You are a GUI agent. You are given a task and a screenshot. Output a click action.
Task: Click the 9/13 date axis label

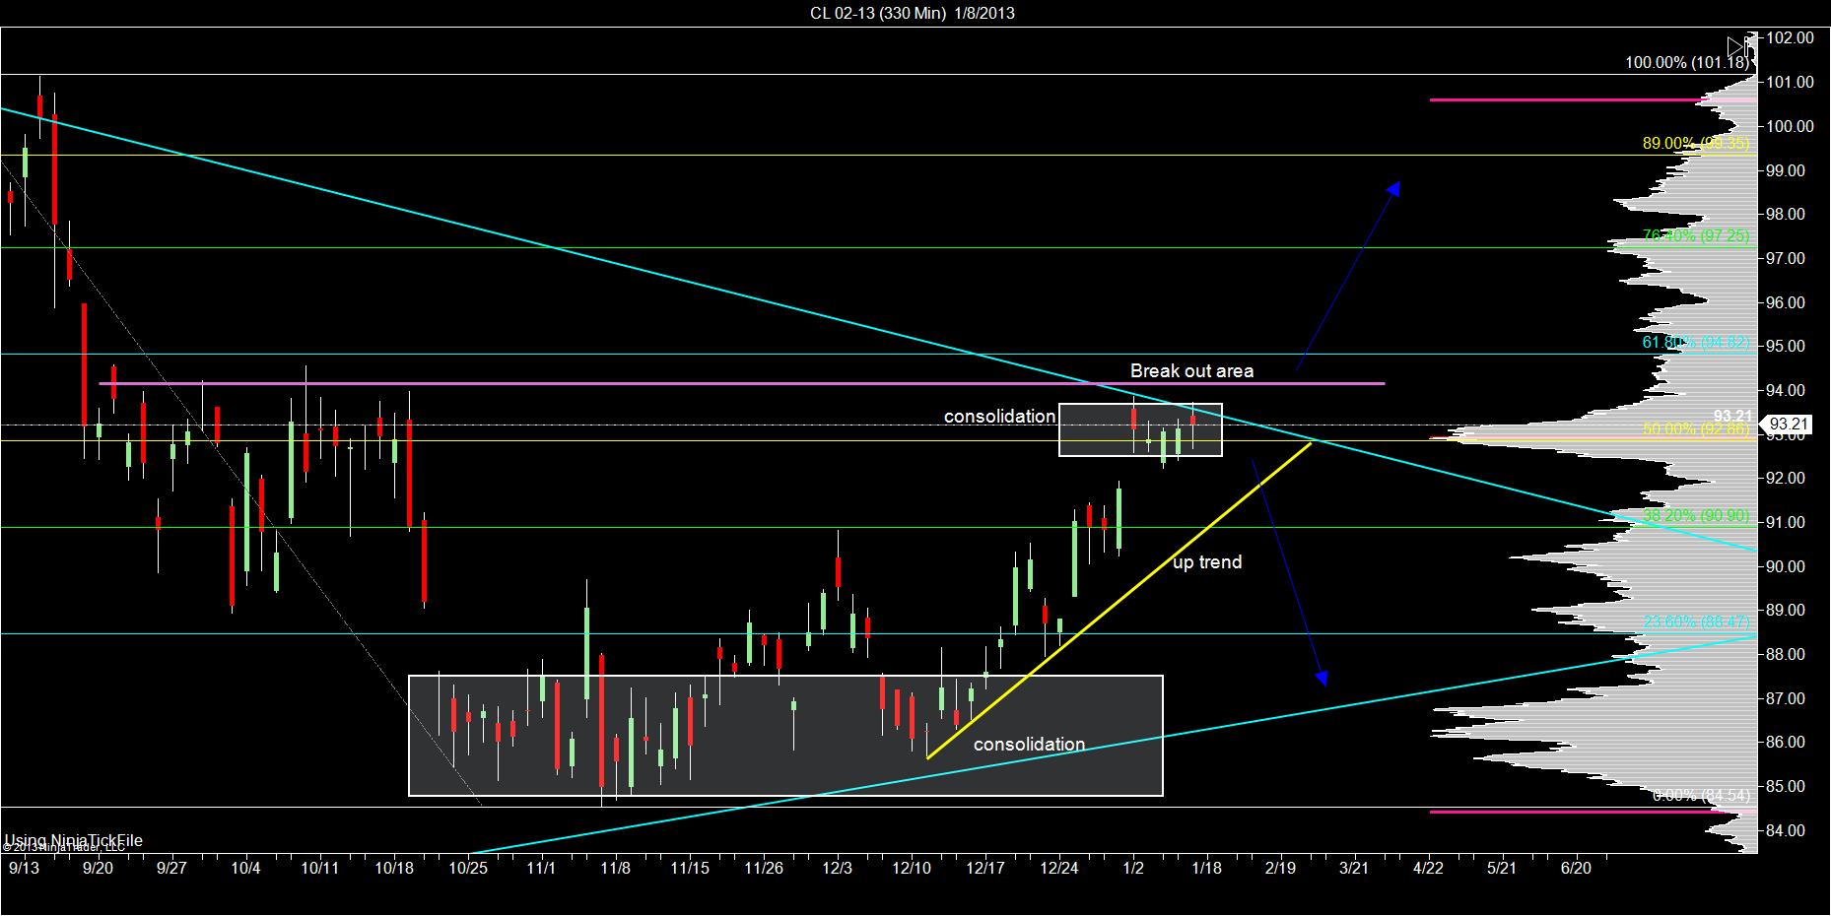coord(24,869)
